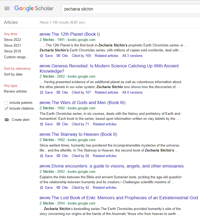Enable the include patents checkbox

click(x=6, y=103)
